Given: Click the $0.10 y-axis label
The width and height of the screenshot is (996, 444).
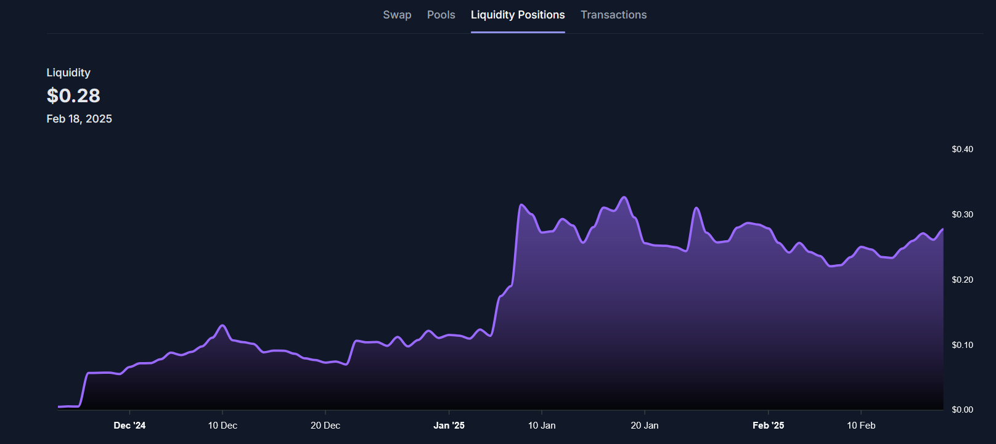Looking at the screenshot, I should point(962,345).
